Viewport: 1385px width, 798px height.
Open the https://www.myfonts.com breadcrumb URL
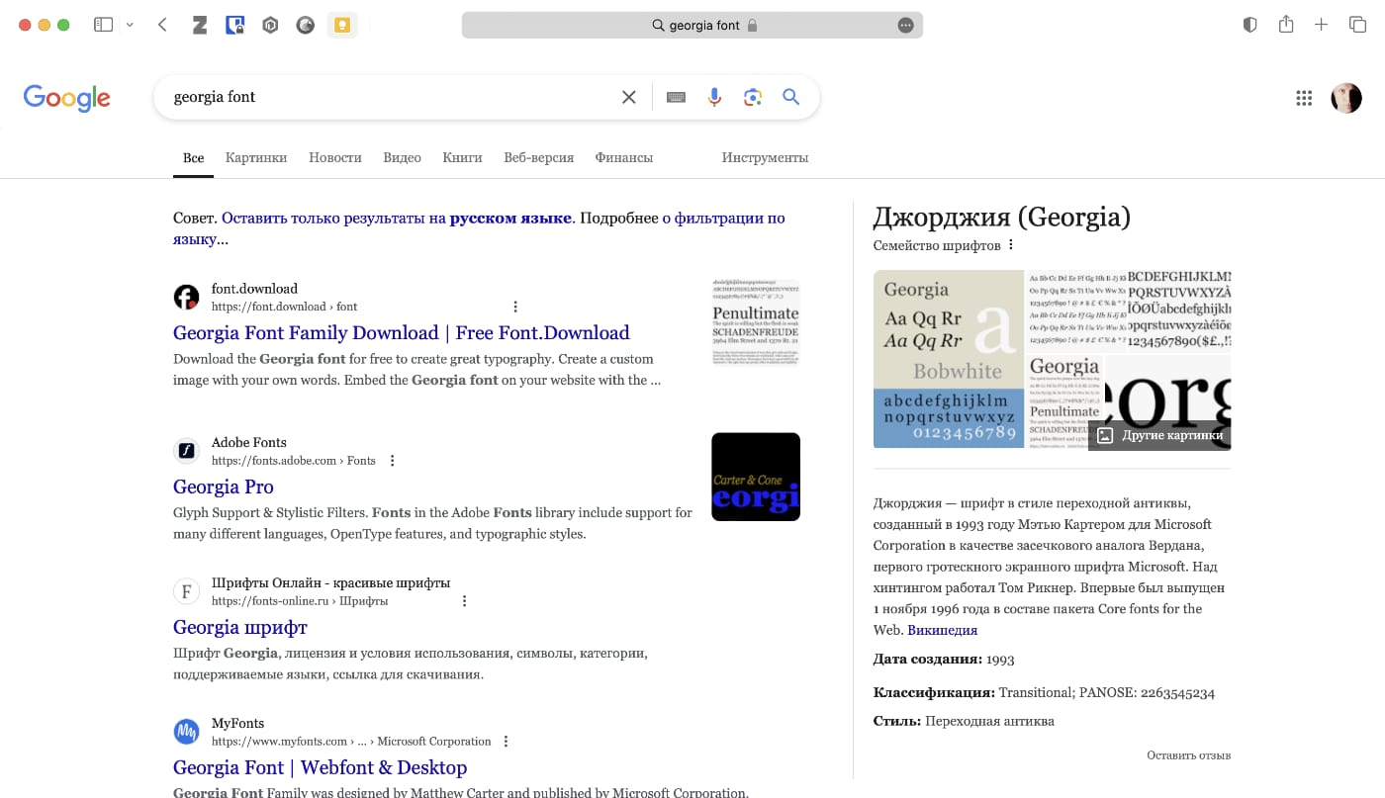point(351,742)
